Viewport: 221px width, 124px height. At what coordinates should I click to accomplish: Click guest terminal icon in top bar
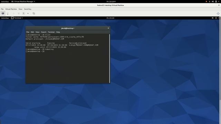click(12, 18)
